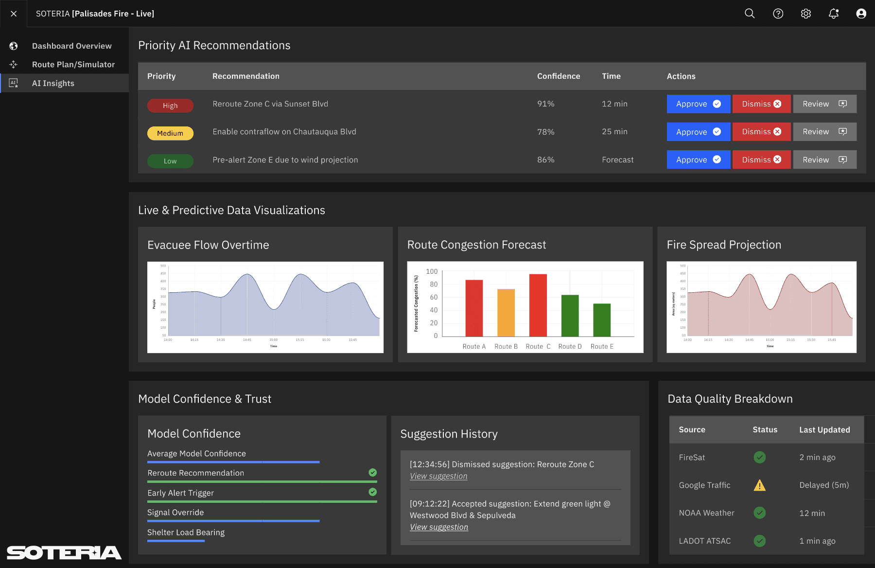The height and width of the screenshot is (568, 875).
Task: Close the panel with the X button
Action: tap(14, 14)
